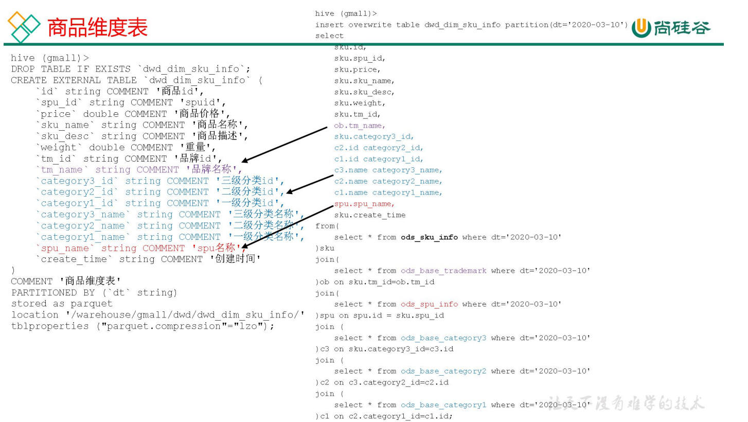Screen dimensions: 748x422
Task: Click the location '/warehouse/gmall/dwd/dwd_dim_sku_info/' line
Action: tap(158, 315)
